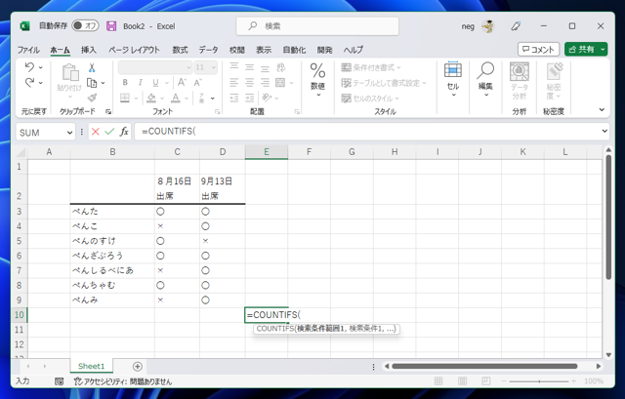Open the Review tab
This screenshot has height=399, width=625.
tap(236, 50)
